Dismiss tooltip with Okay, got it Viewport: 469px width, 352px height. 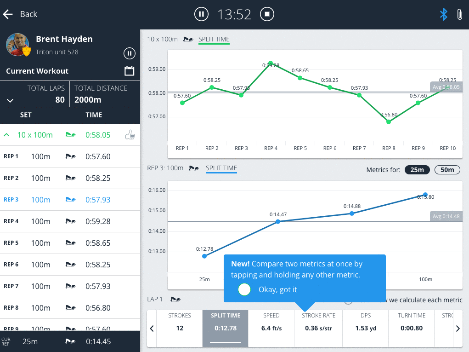(x=267, y=290)
